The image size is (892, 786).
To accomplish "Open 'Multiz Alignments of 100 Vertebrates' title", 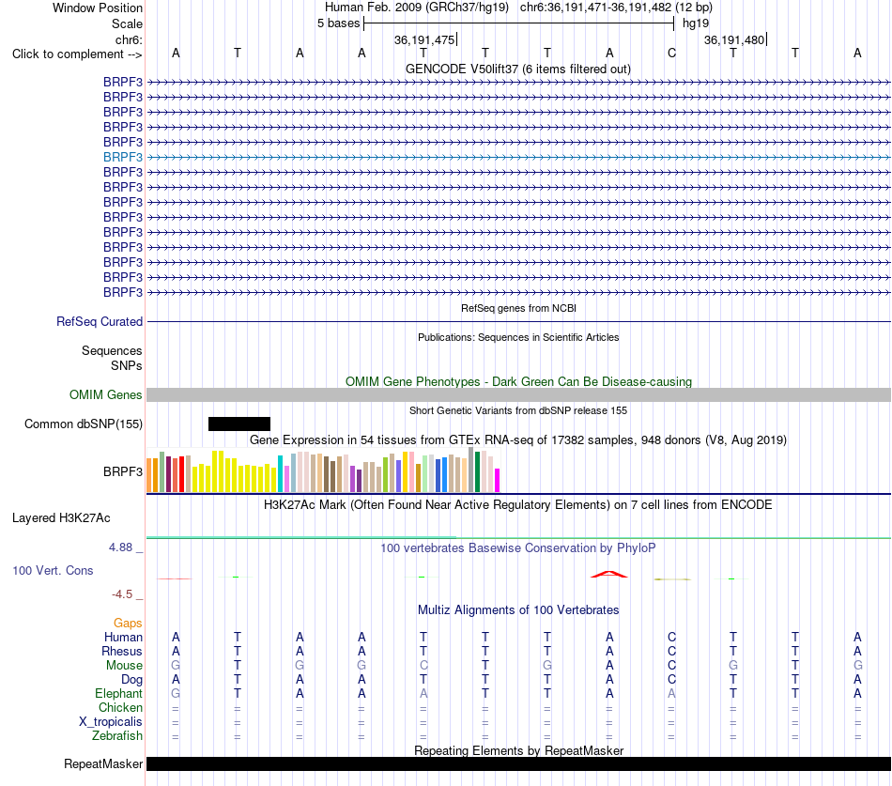I will (518, 610).
